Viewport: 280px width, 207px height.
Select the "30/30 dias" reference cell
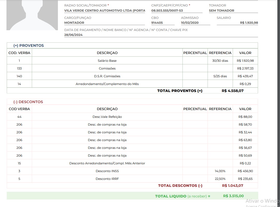point(220,61)
